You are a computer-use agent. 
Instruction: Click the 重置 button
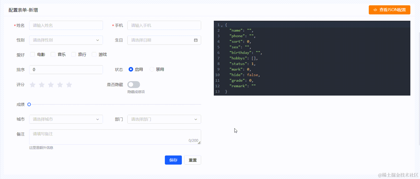tap(193, 160)
